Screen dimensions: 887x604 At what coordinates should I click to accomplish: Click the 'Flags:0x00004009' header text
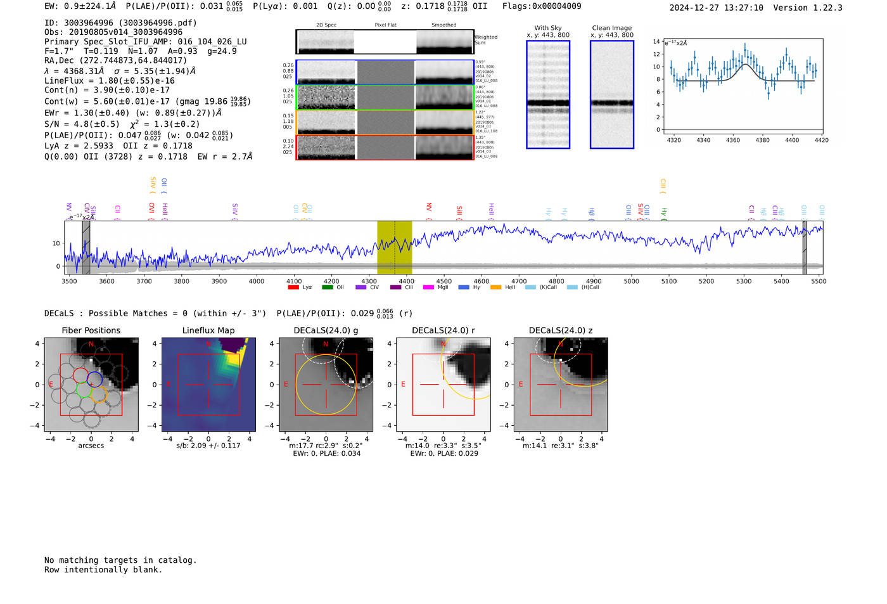click(542, 6)
